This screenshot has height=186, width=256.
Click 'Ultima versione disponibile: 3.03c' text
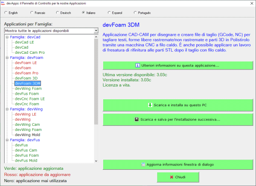tap(135, 75)
